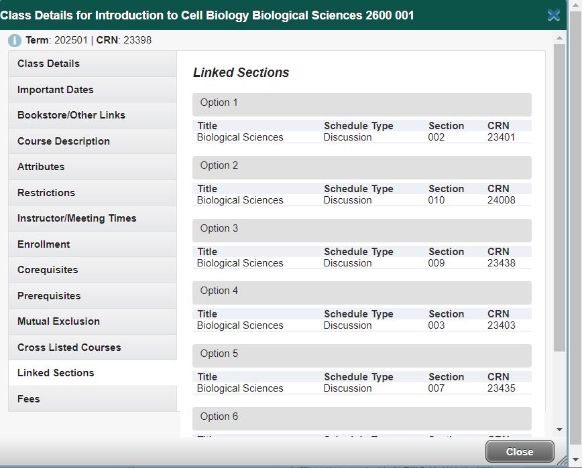Image resolution: width=582 pixels, height=468 pixels.
Task: Click CRN value 24008
Action: (x=501, y=200)
